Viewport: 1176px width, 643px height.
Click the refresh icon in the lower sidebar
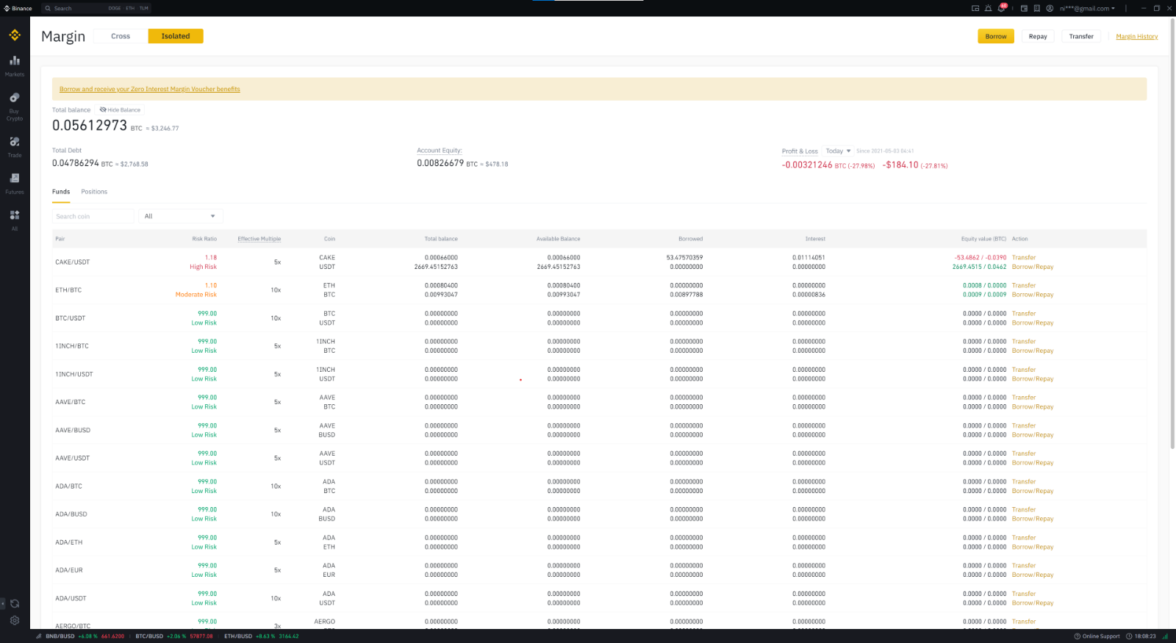coord(15,603)
